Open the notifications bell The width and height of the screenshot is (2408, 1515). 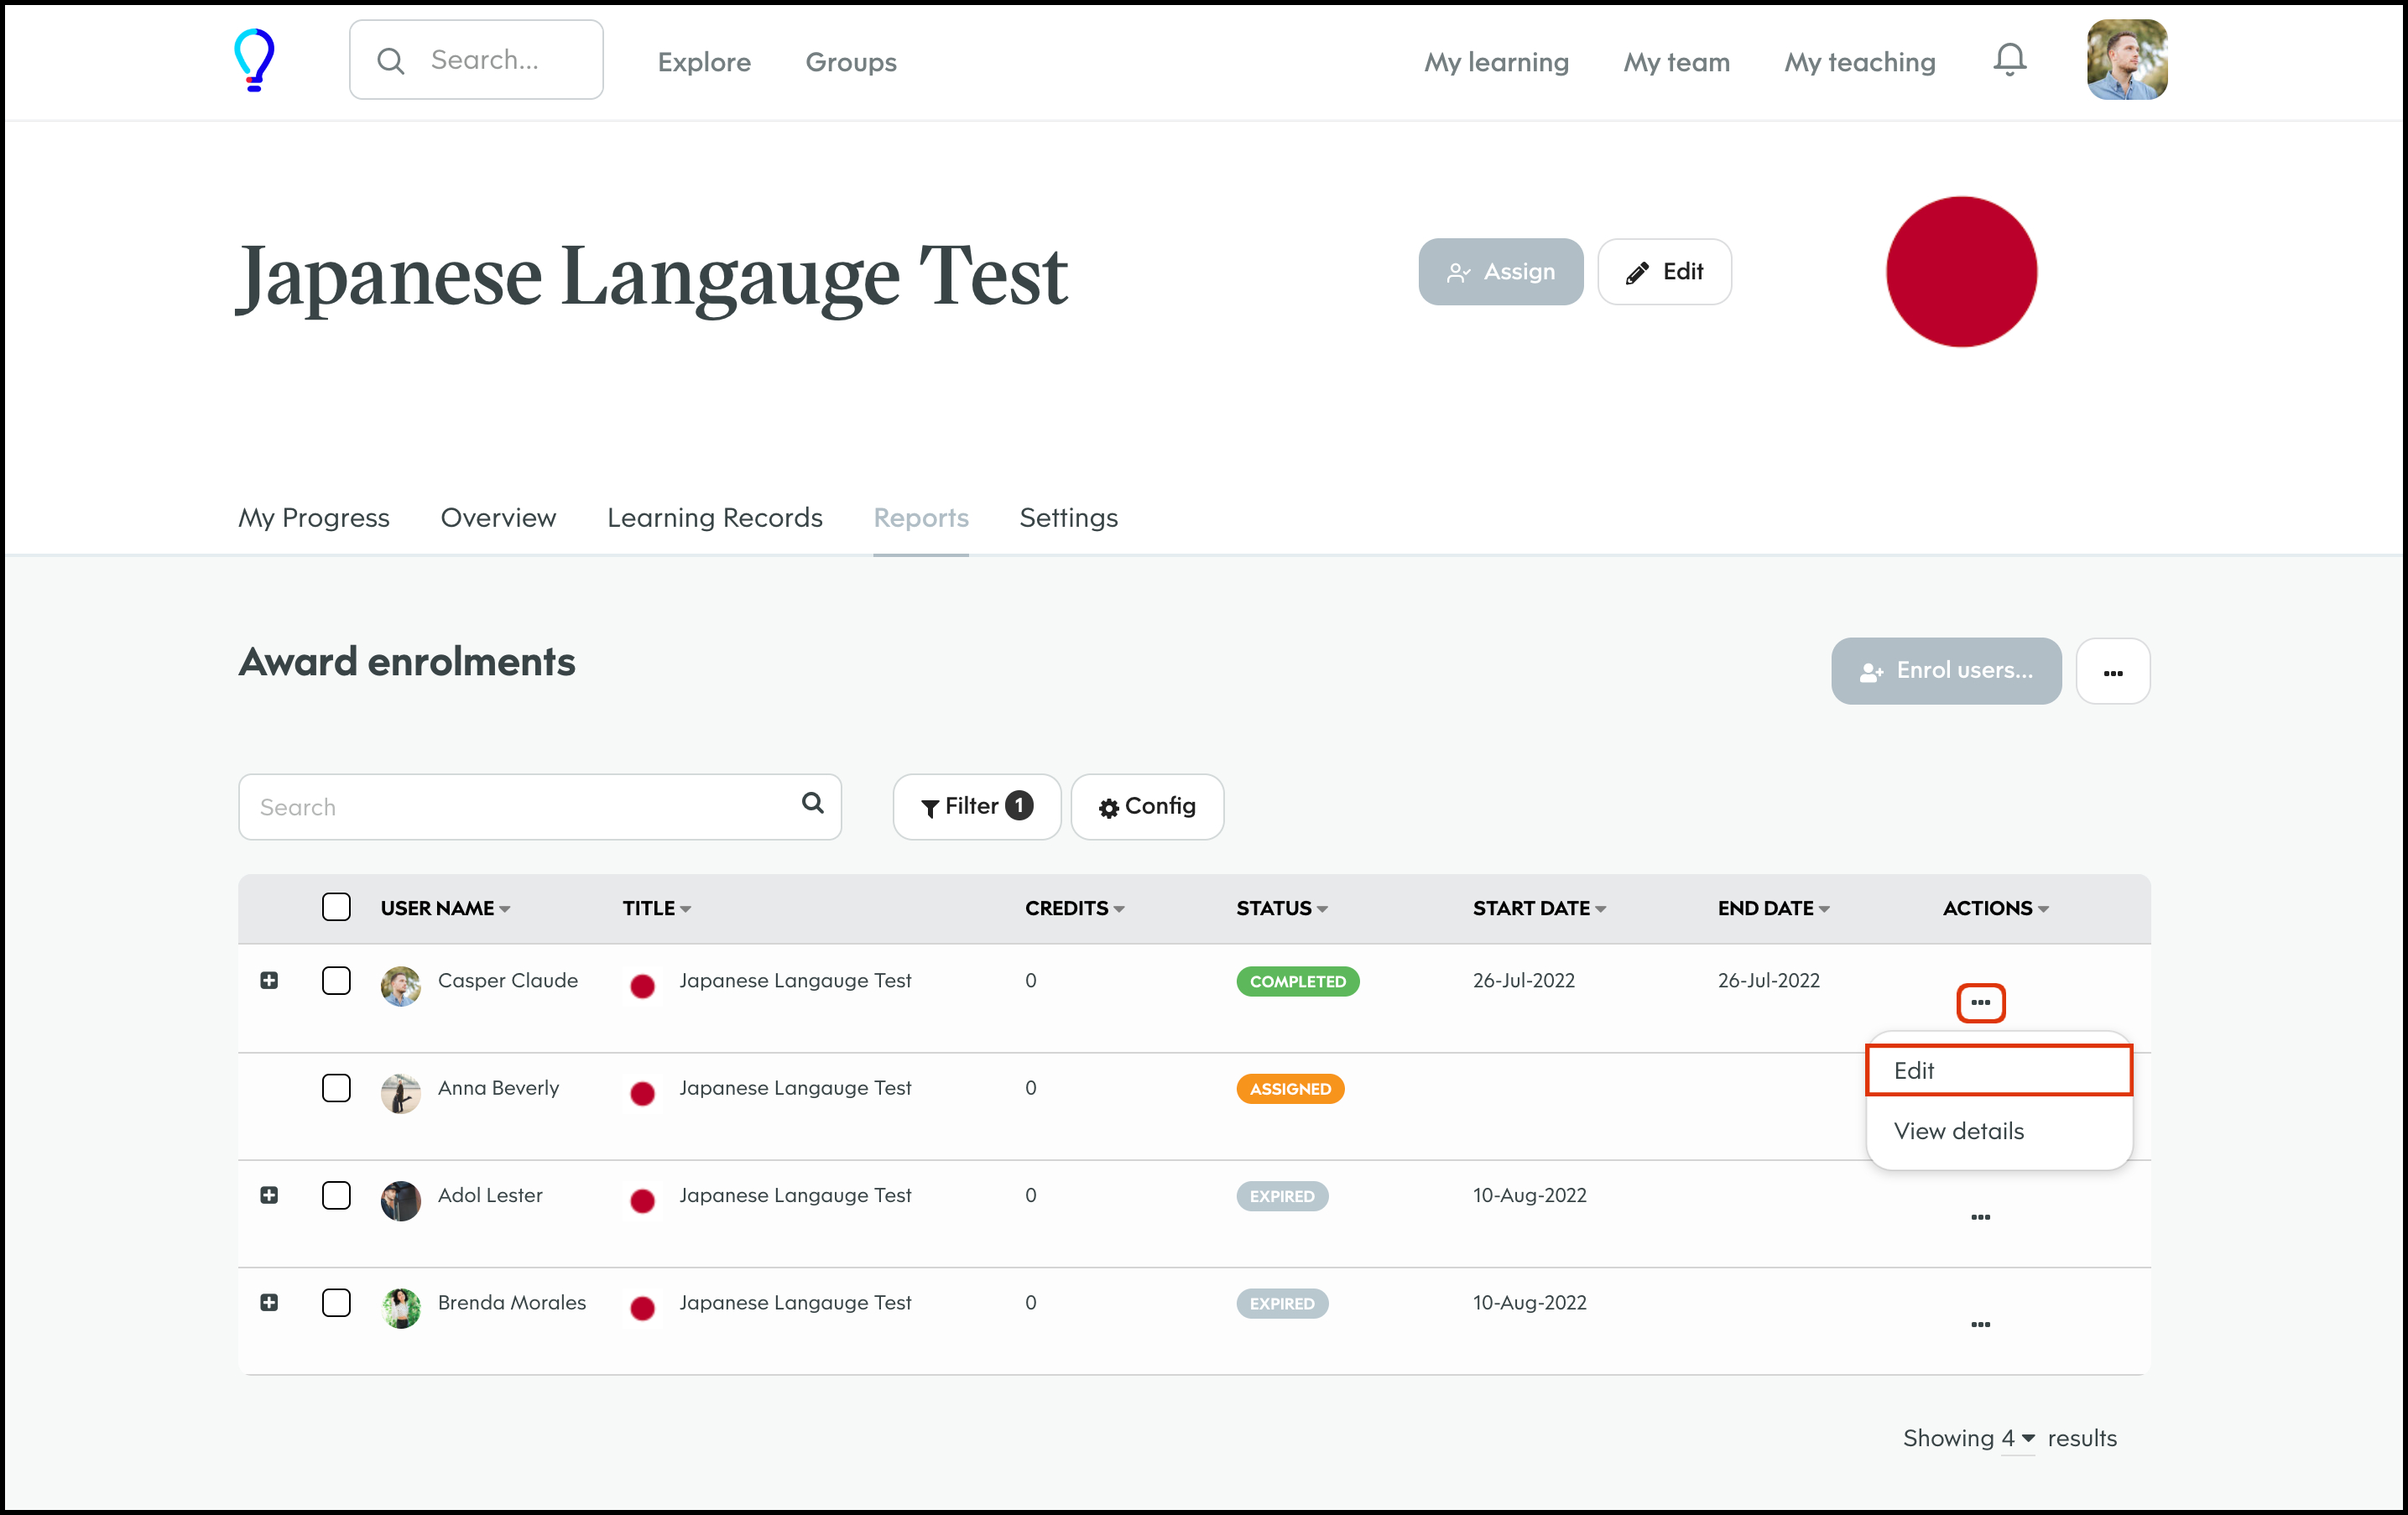coord(2009,60)
